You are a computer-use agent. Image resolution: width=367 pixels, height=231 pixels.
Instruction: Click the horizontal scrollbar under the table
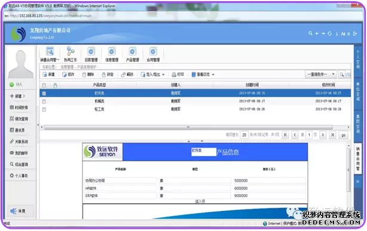point(188,127)
